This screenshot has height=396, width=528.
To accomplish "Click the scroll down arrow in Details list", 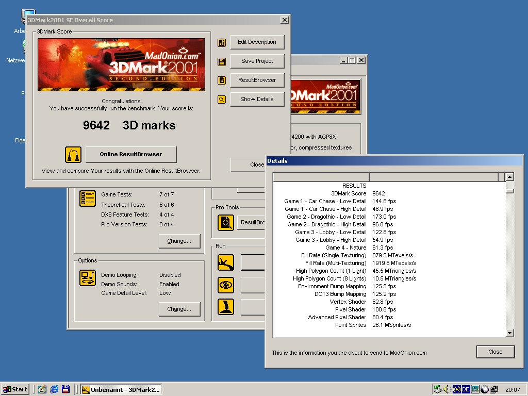I will tap(509, 333).
